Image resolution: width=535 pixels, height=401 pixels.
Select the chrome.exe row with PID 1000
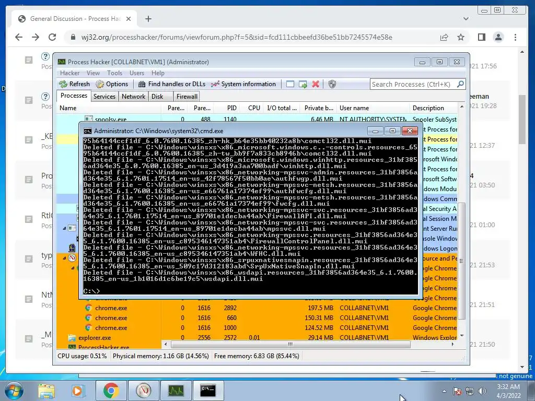click(257, 328)
